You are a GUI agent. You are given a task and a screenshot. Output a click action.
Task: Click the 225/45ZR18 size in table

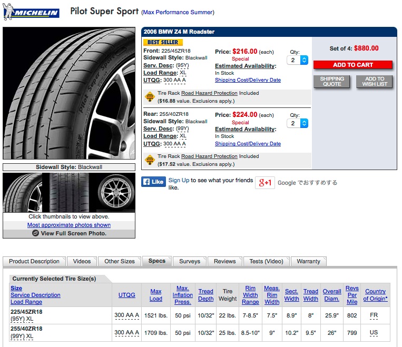[x=26, y=312]
